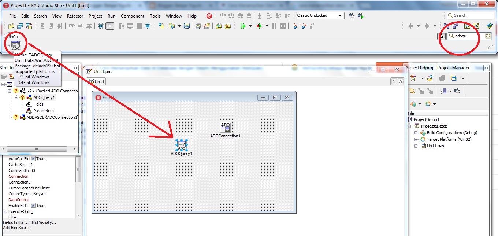Toggle the AutoCalcFields True checkbox
498x236 pixels.
(x=33, y=159)
